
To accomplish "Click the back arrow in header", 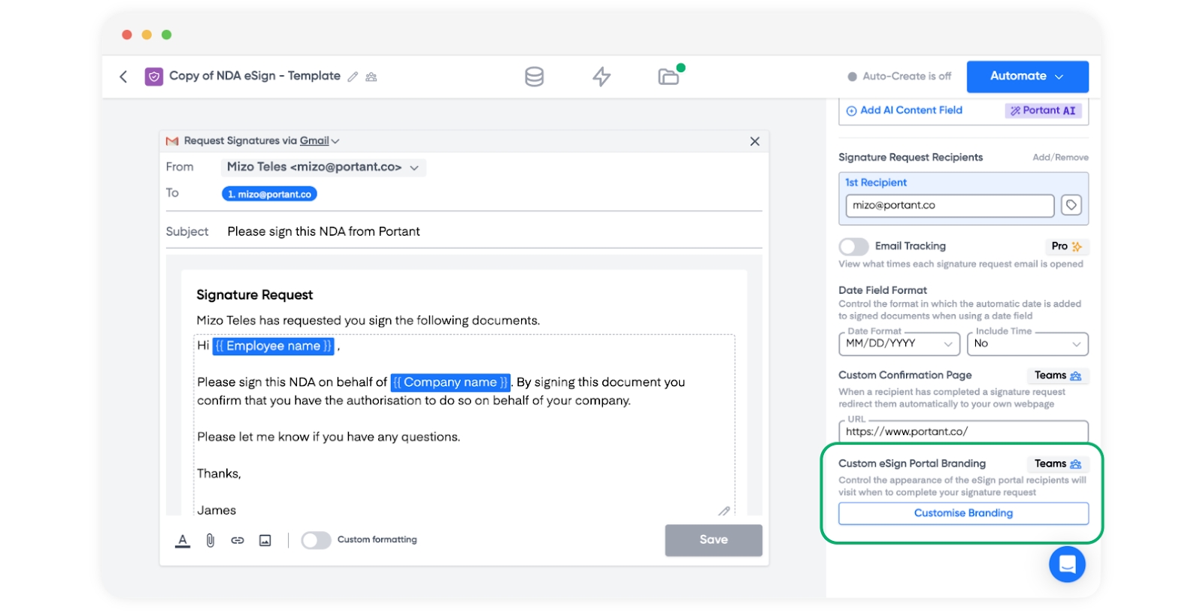I will (123, 77).
